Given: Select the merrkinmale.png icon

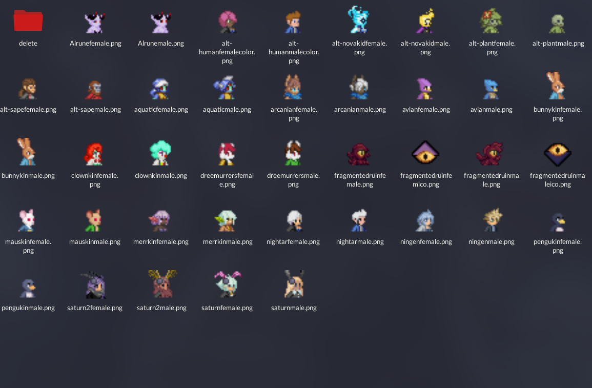Looking at the screenshot, I should tap(226, 221).
